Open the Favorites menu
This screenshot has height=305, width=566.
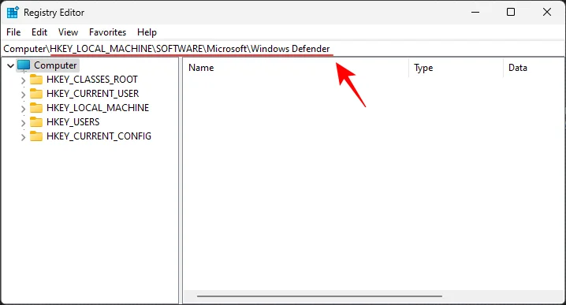tap(107, 32)
